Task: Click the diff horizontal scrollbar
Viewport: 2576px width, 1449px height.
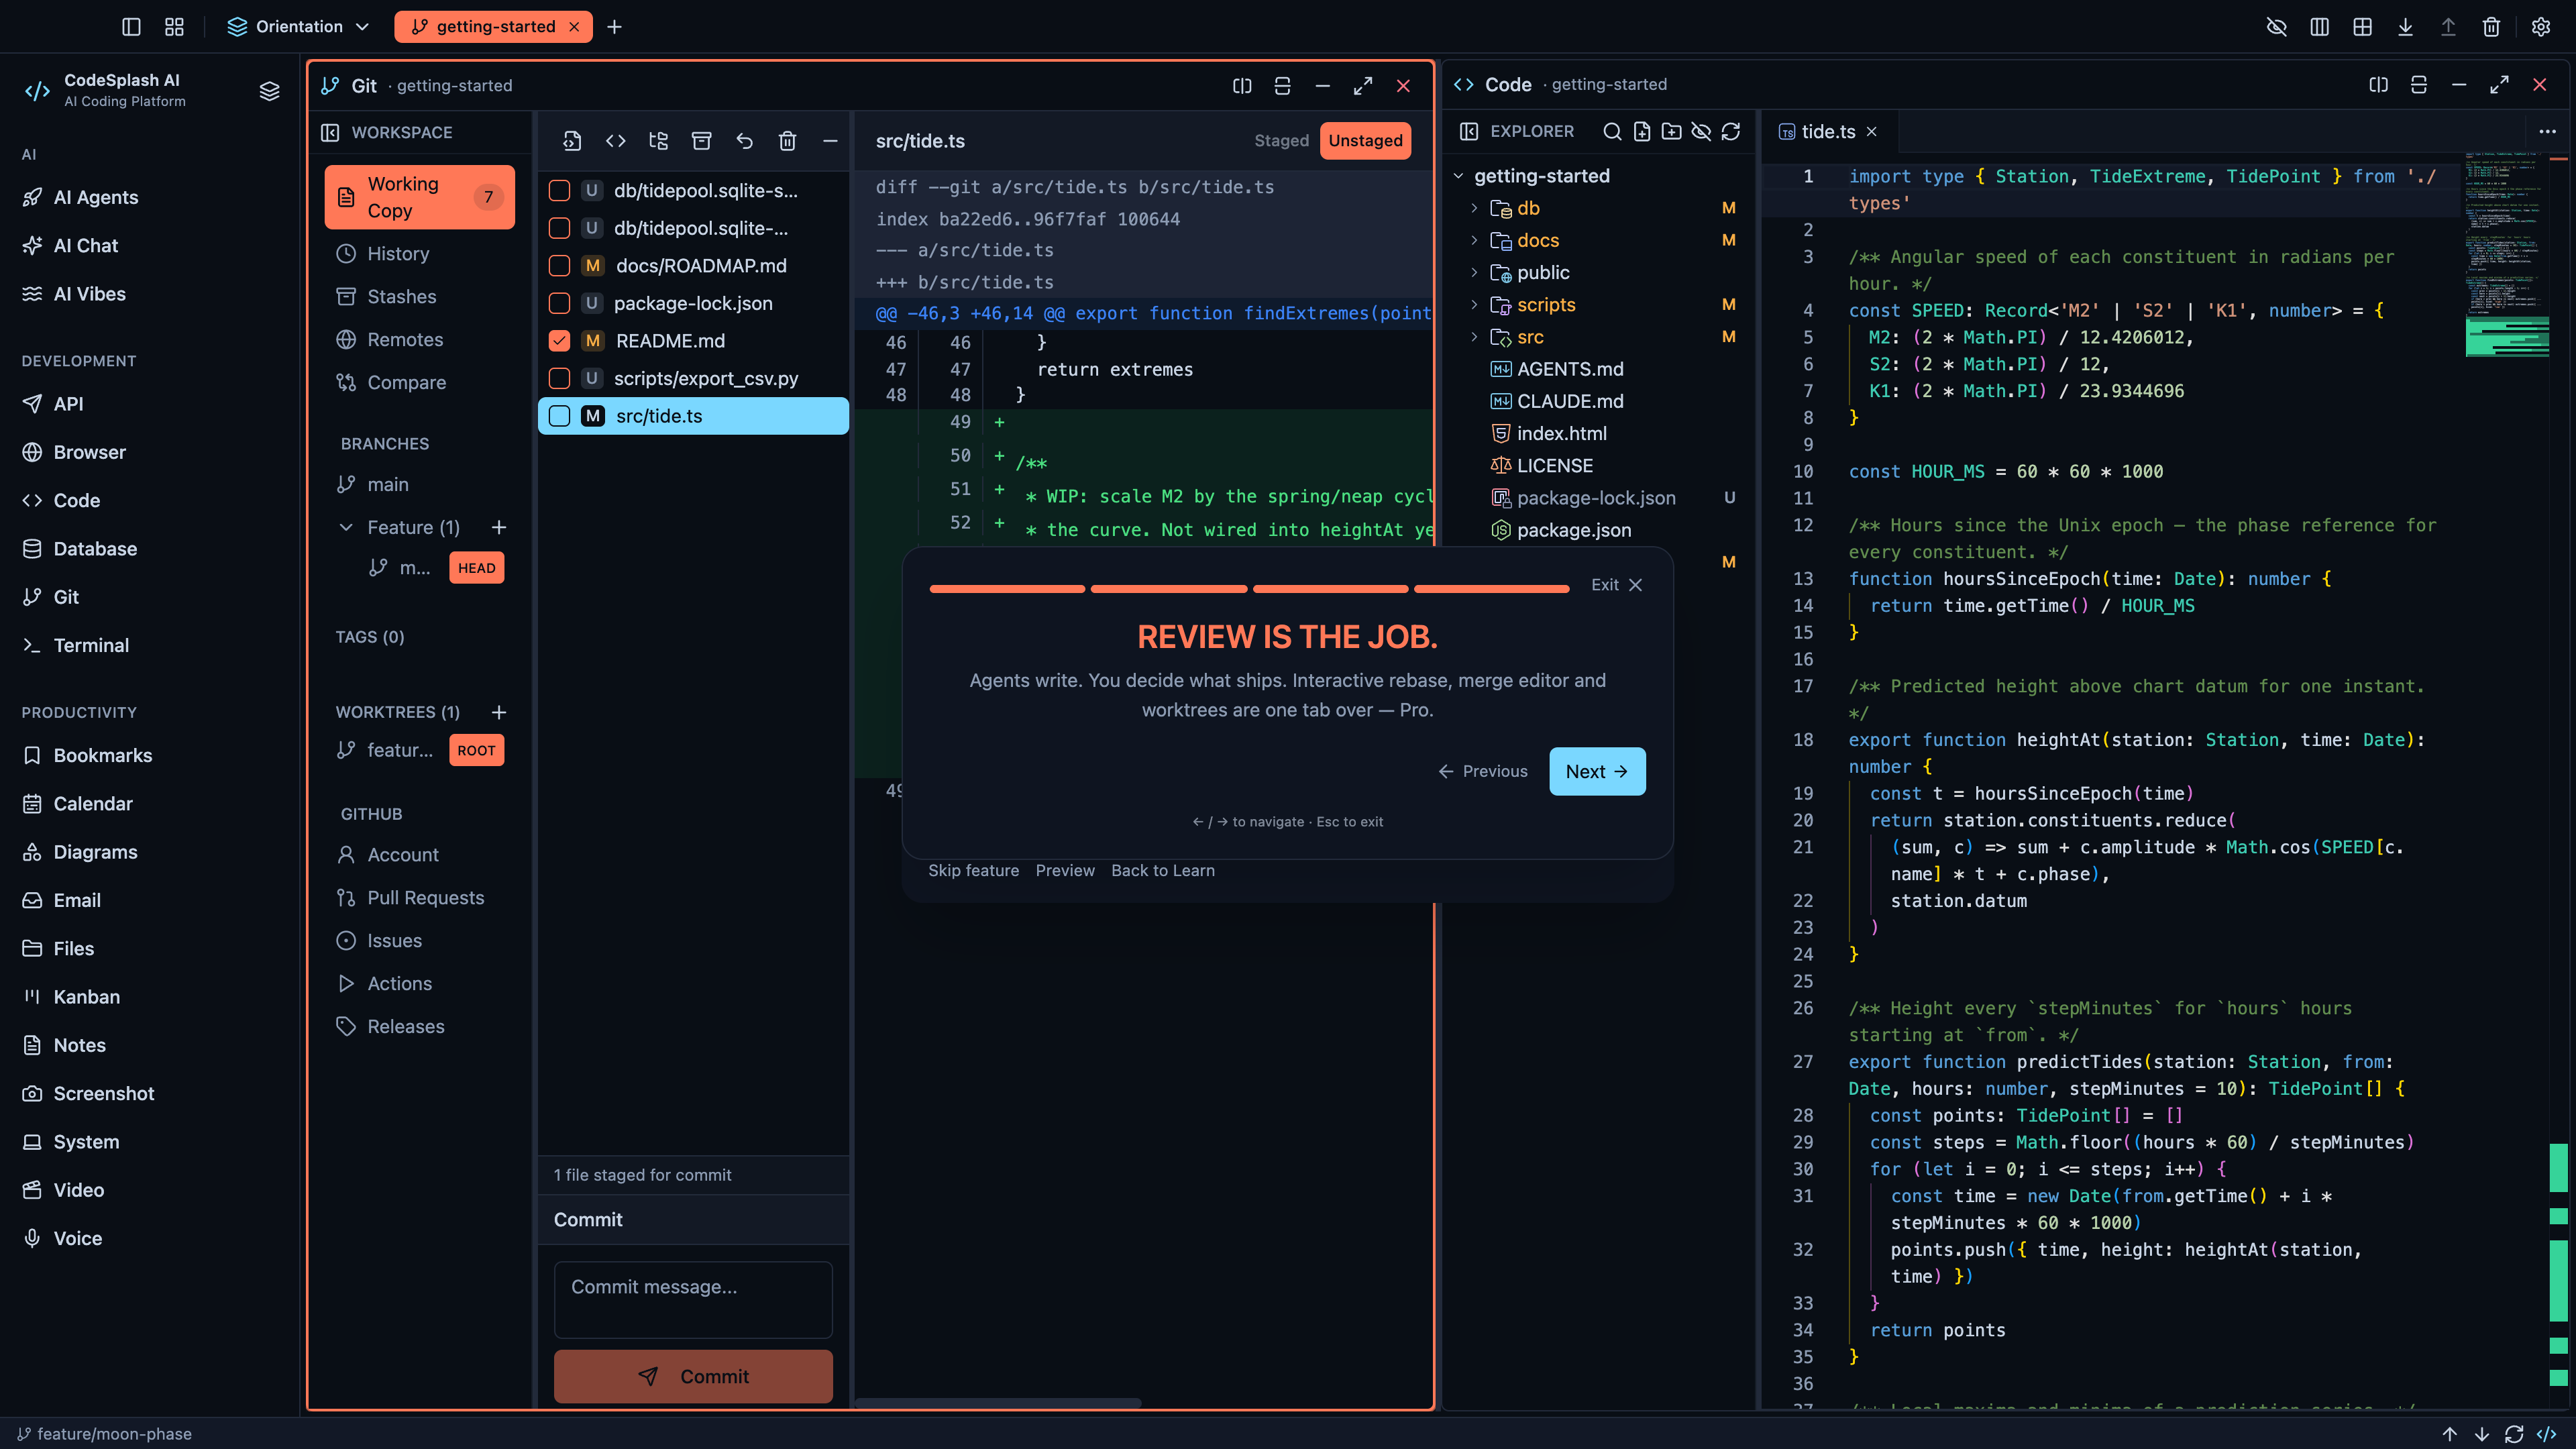Action: (x=998, y=1402)
